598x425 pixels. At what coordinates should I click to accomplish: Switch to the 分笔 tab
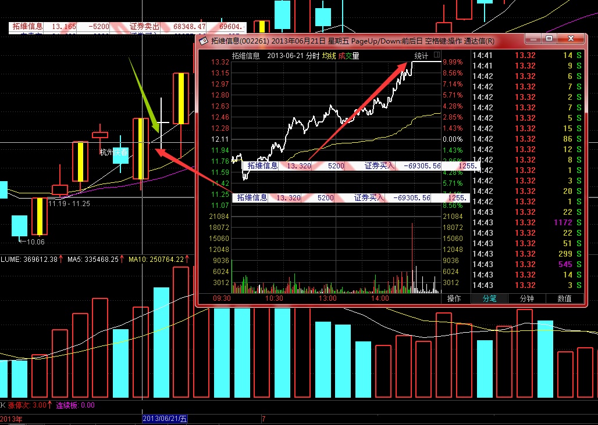tap(489, 298)
